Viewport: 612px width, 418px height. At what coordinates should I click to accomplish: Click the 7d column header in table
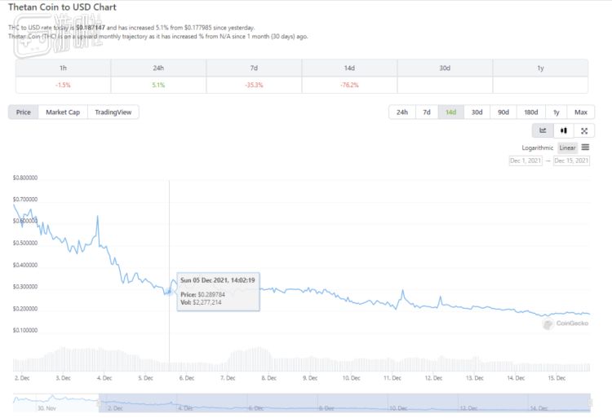point(254,68)
